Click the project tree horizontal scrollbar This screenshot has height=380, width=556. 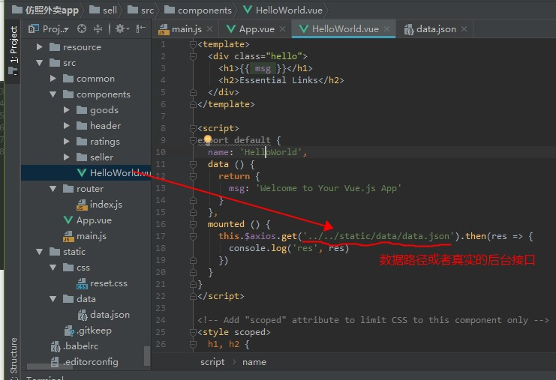50,367
